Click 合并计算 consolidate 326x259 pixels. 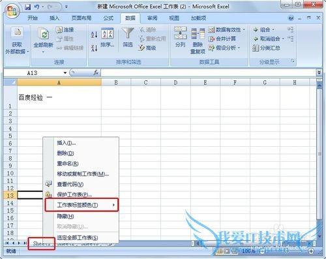(222, 39)
